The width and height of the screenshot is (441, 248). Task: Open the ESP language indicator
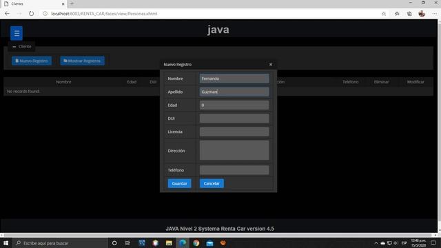(x=404, y=243)
